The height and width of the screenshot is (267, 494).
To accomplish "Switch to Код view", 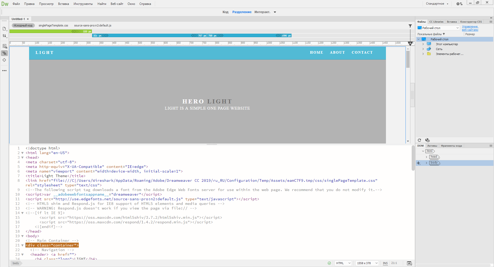I will pyautogui.click(x=225, y=12).
